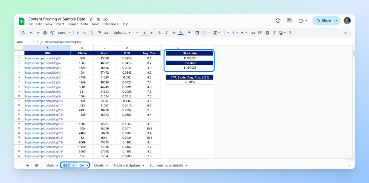
Task: Click the Borders icon
Action: point(197,33)
